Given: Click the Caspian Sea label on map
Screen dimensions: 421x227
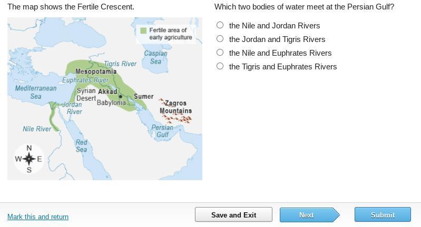Looking at the screenshot, I should pyautogui.click(x=156, y=57).
